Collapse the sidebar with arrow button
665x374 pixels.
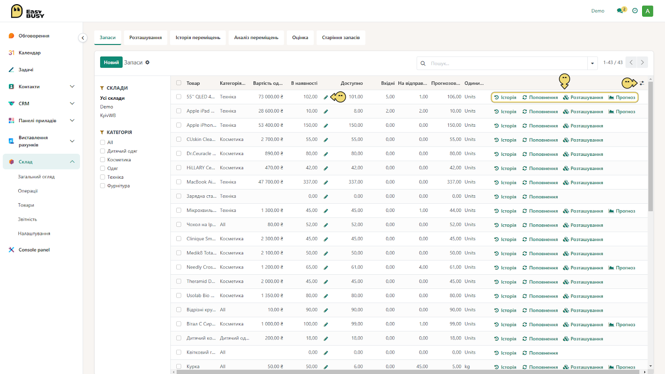(83, 38)
